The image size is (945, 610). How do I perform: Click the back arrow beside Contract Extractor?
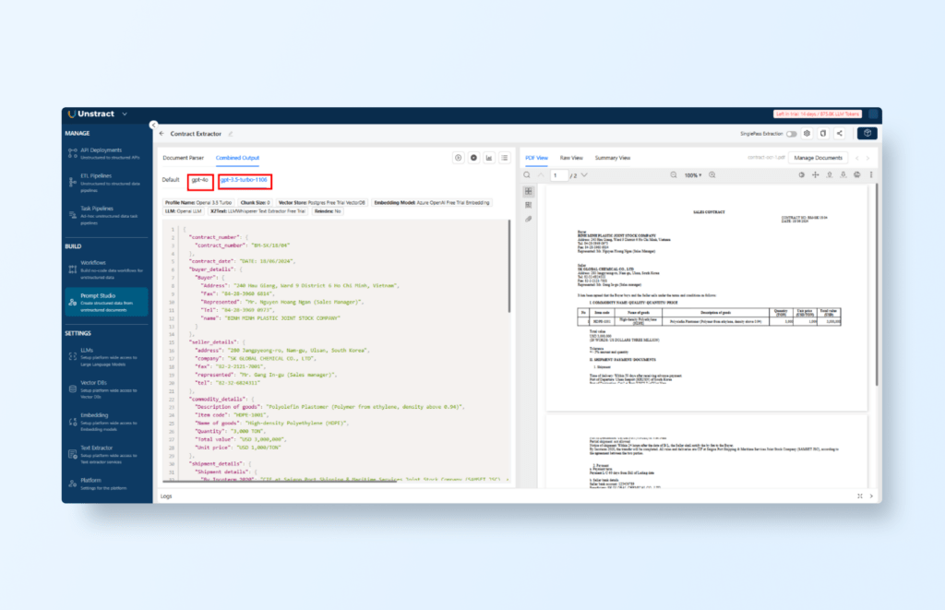click(161, 134)
